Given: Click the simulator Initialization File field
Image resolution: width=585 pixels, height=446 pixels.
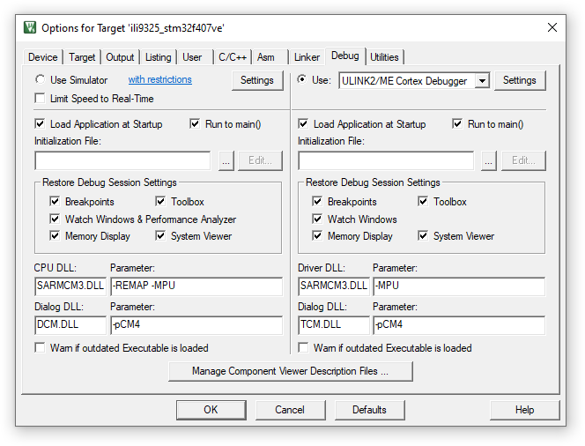Looking at the screenshot, I should [x=122, y=160].
